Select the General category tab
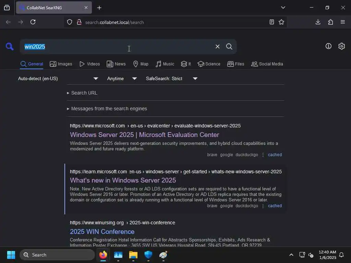This screenshot has width=351, height=263. [x=32, y=64]
